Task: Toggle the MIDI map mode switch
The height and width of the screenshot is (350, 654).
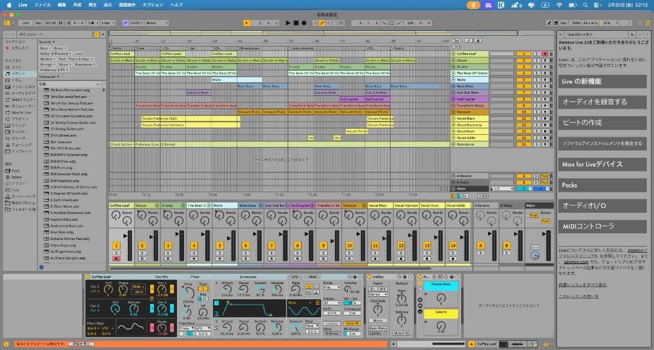Action: pos(577,23)
